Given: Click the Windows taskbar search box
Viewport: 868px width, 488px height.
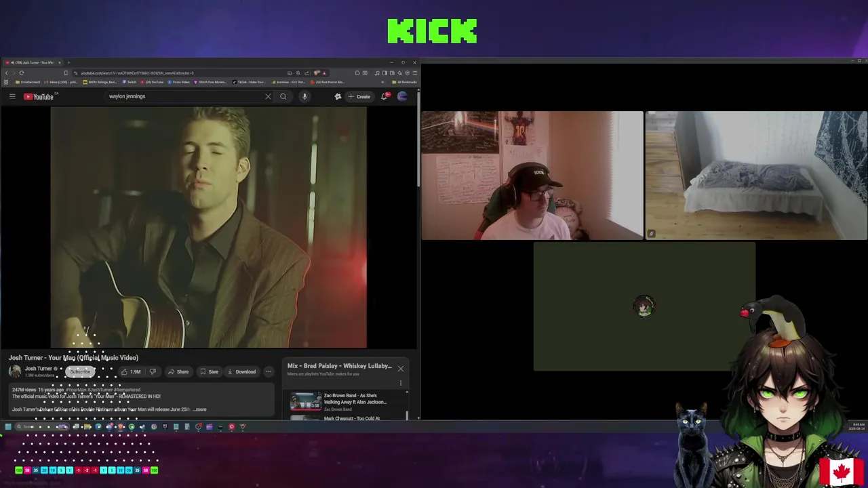Looking at the screenshot, I should pyautogui.click(x=42, y=427).
